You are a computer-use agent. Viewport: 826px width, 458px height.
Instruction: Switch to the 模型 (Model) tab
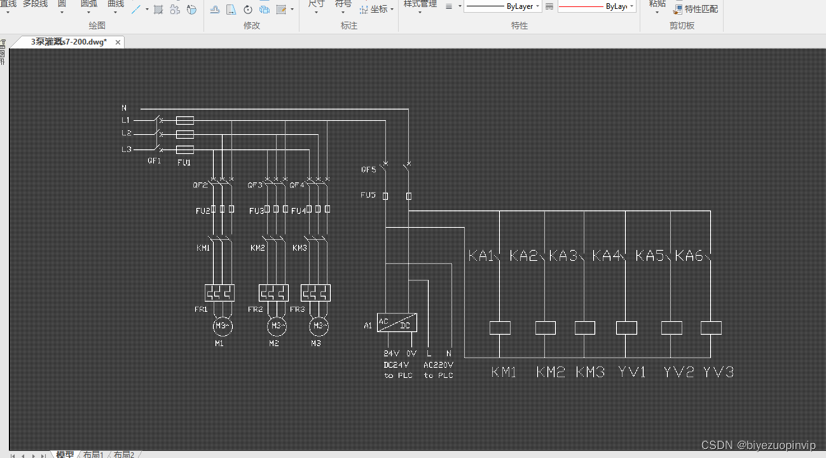click(x=64, y=454)
